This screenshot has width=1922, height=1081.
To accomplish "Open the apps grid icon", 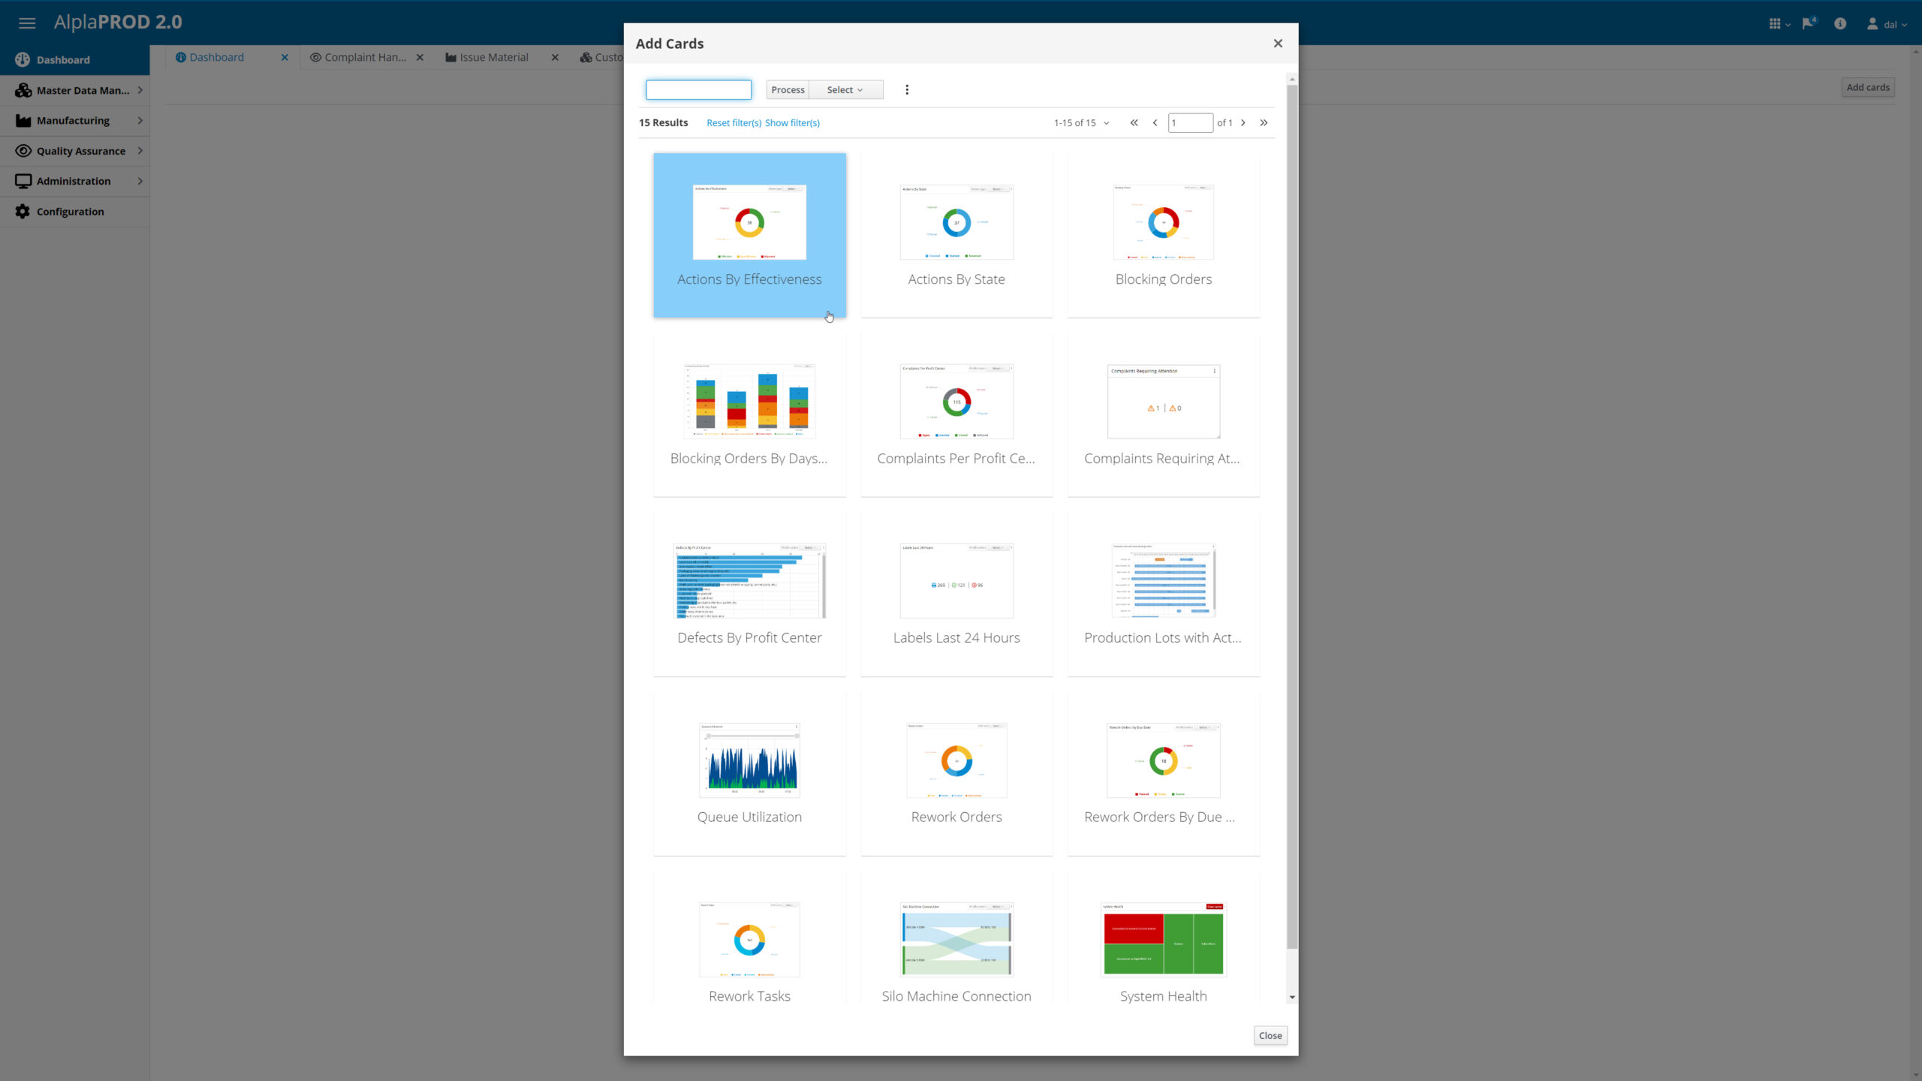I will [x=1776, y=24].
